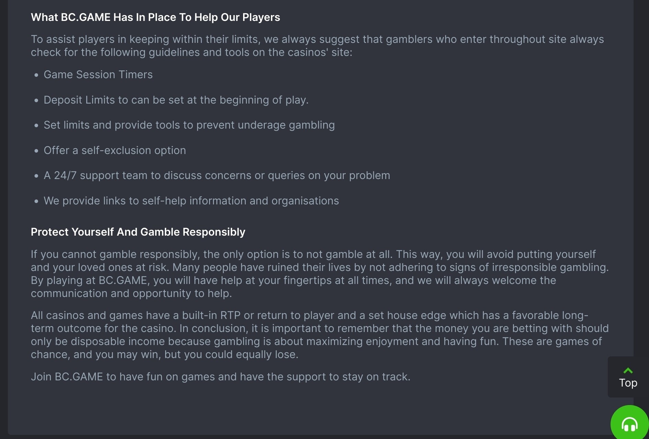
Task: Click the intro paragraph starting 'To assist players'
Action: click(x=317, y=46)
